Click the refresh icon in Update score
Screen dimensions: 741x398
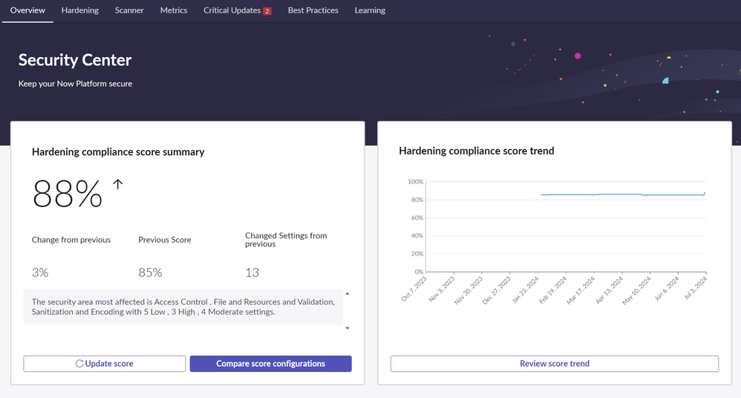click(x=79, y=364)
